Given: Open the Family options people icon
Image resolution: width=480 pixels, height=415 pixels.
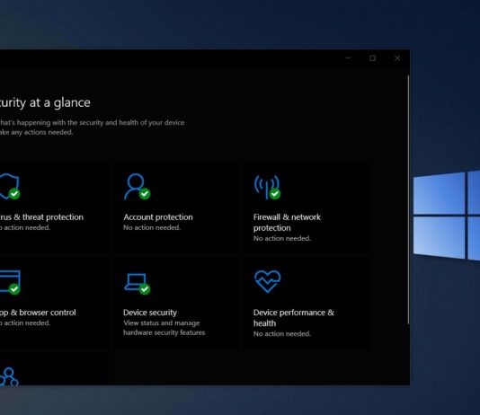Looking at the screenshot, I should pos(9,376).
